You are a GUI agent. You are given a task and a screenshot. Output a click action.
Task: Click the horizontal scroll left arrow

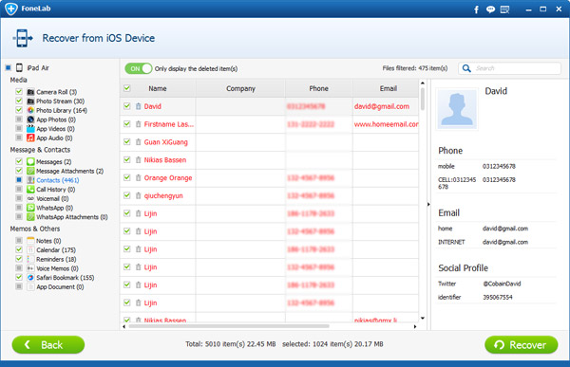(x=123, y=326)
